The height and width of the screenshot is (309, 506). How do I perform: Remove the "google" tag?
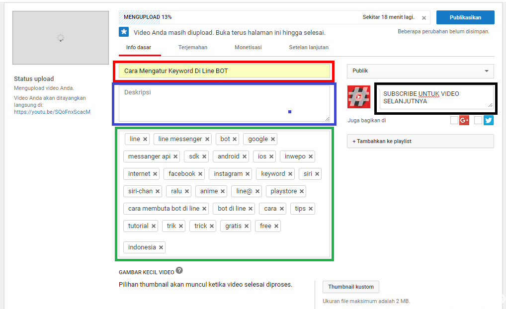(x=273, y=139)
